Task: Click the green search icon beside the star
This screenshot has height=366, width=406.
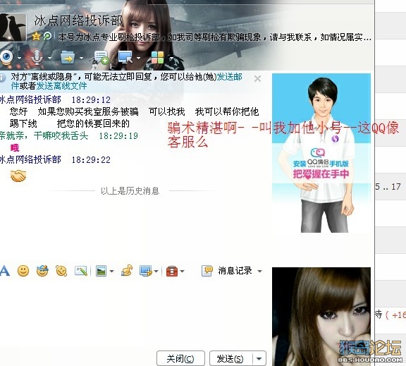Action: [x=47, y=36]
